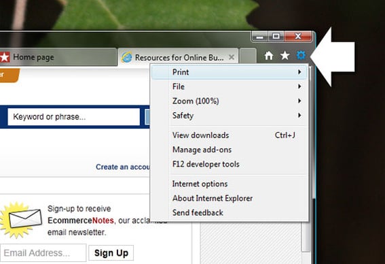
Task: Select About Internet Explorer
Action: [x=229, y=198]
